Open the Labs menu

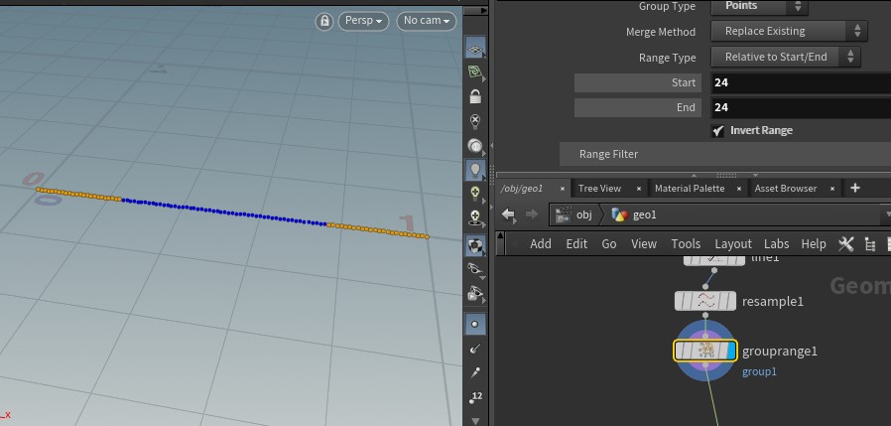pos(776,244)
